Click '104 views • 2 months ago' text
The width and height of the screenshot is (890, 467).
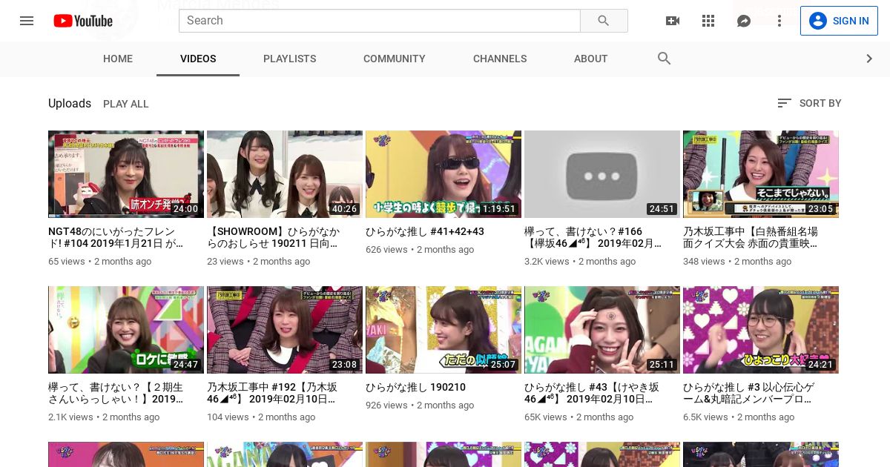click(261, 417)
